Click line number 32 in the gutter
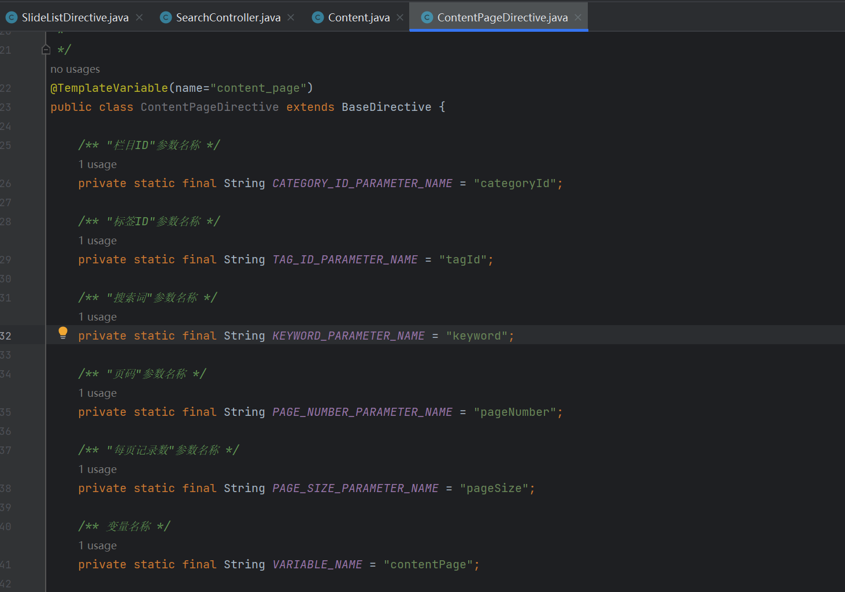 (6, 336)
